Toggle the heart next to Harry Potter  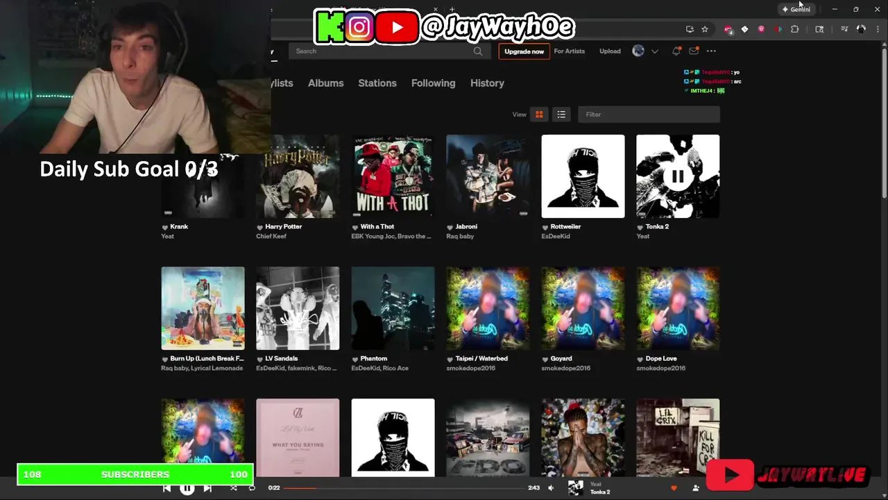(x=259, y=227)
